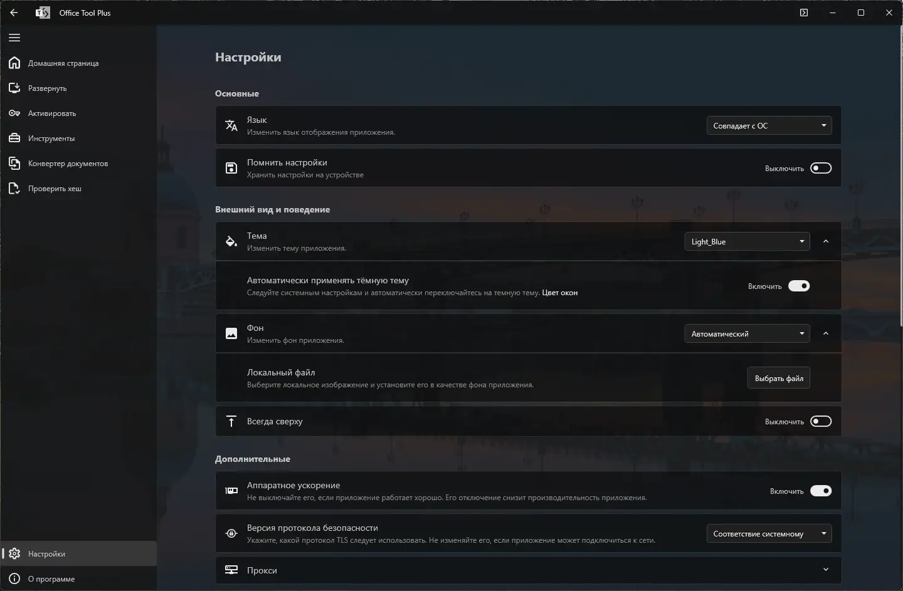
Task: Open the Инструменты page
Action: tap(78, 138)
